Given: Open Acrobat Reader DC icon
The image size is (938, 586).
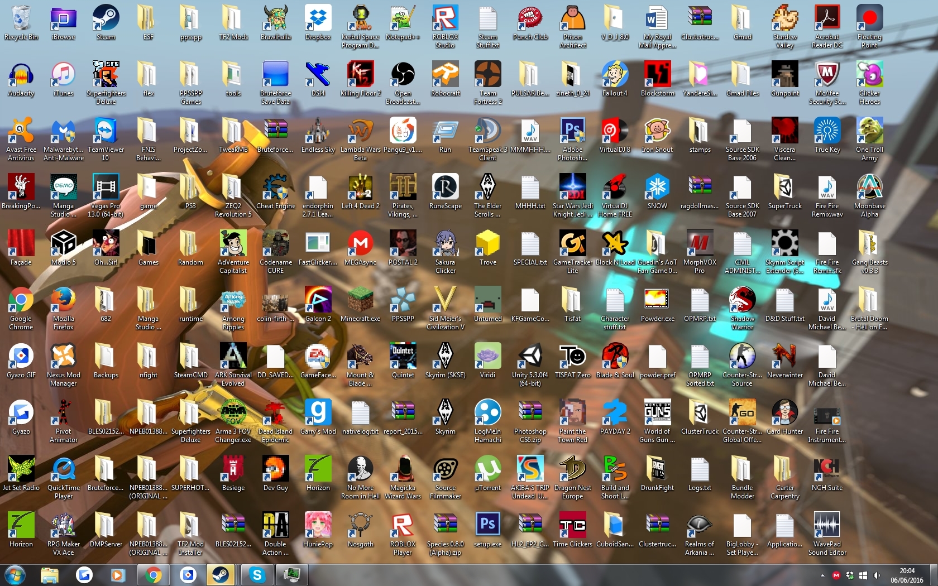Looking at the screenshot, I should pos(827,27).
